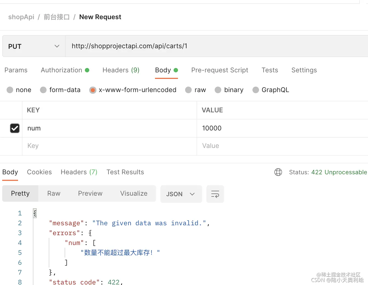This screenshot has width=368, height=285.
Task: Open the JSON format dropdown
Action: coord(181,194)
